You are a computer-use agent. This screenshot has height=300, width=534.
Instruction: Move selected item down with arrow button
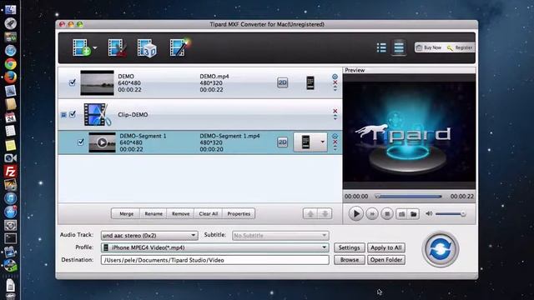(325, 213)
